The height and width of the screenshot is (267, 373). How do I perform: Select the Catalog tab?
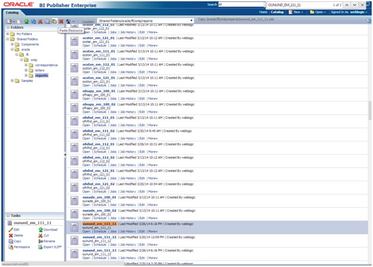(x=12, y=13)
